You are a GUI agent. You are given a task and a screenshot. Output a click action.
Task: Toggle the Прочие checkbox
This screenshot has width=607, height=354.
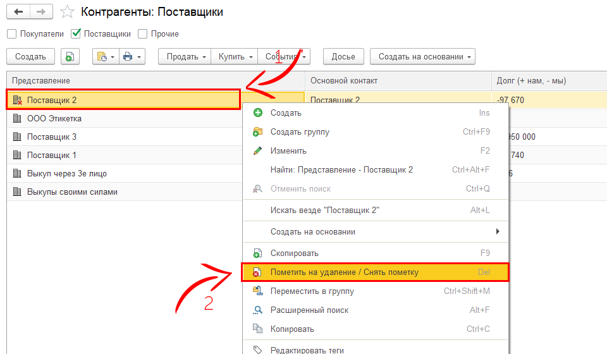coord(143,34)
